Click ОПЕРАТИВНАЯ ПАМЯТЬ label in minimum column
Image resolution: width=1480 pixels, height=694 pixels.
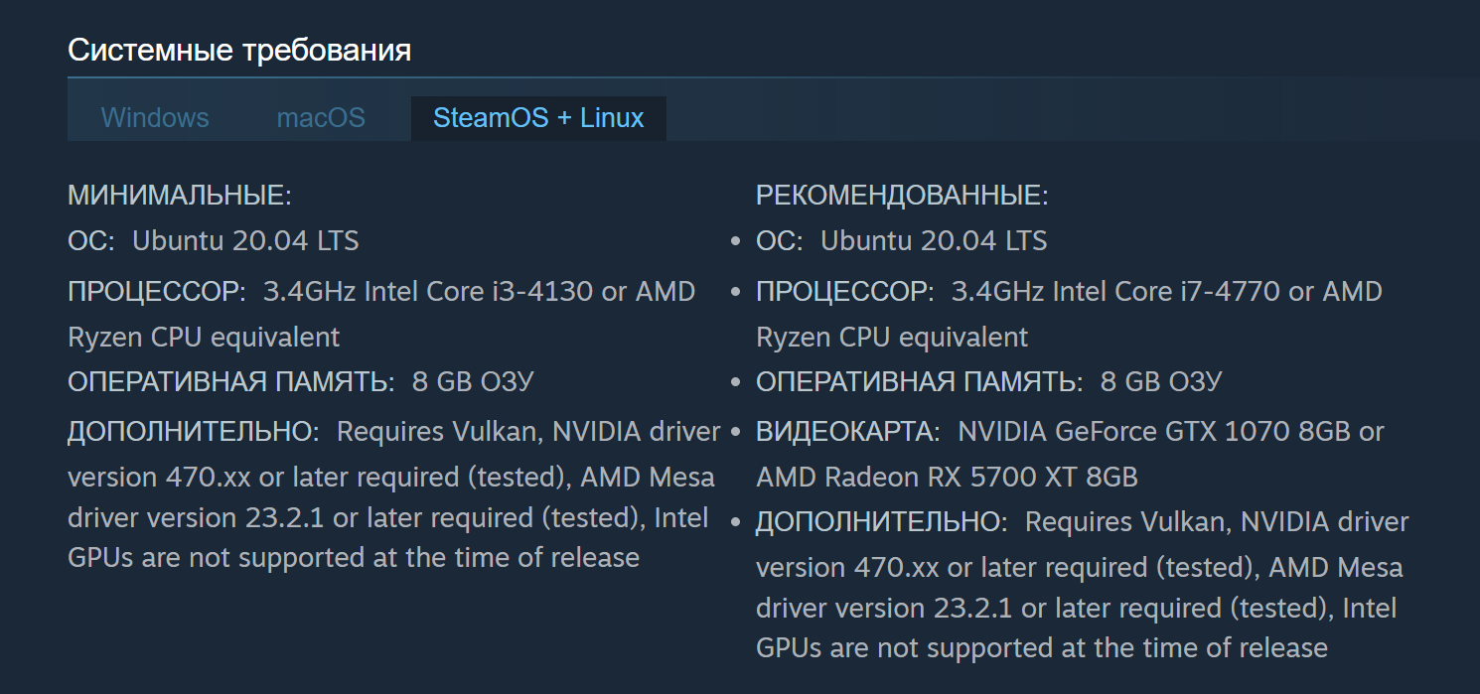[231, 382]
